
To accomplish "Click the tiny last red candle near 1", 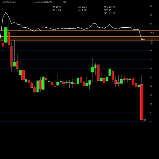I will (x=144, y=120).
